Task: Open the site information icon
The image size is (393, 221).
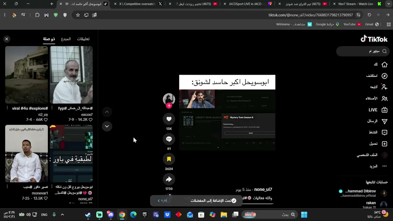Action: (358, 15)
